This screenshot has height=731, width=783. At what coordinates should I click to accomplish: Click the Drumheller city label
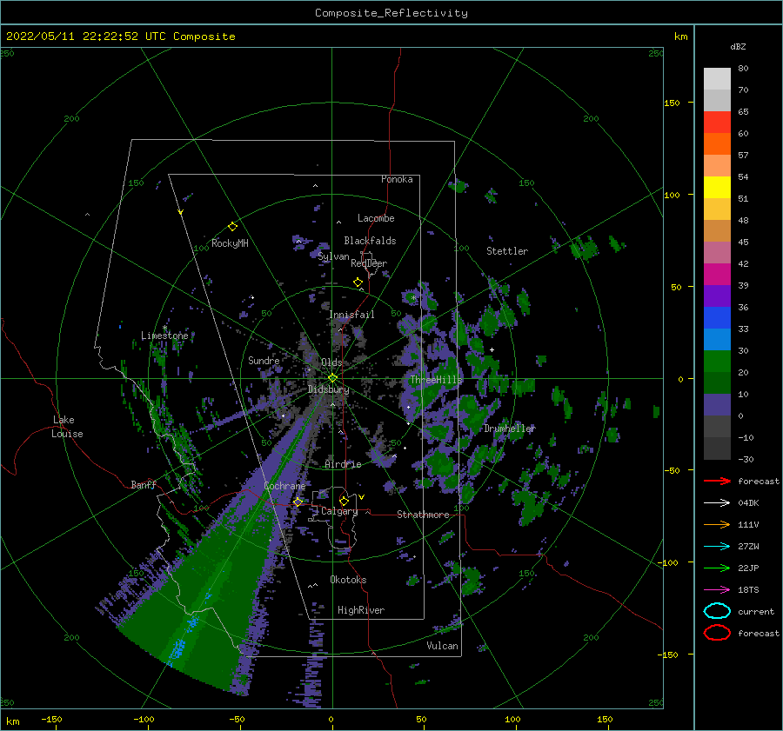pos(509,429)
